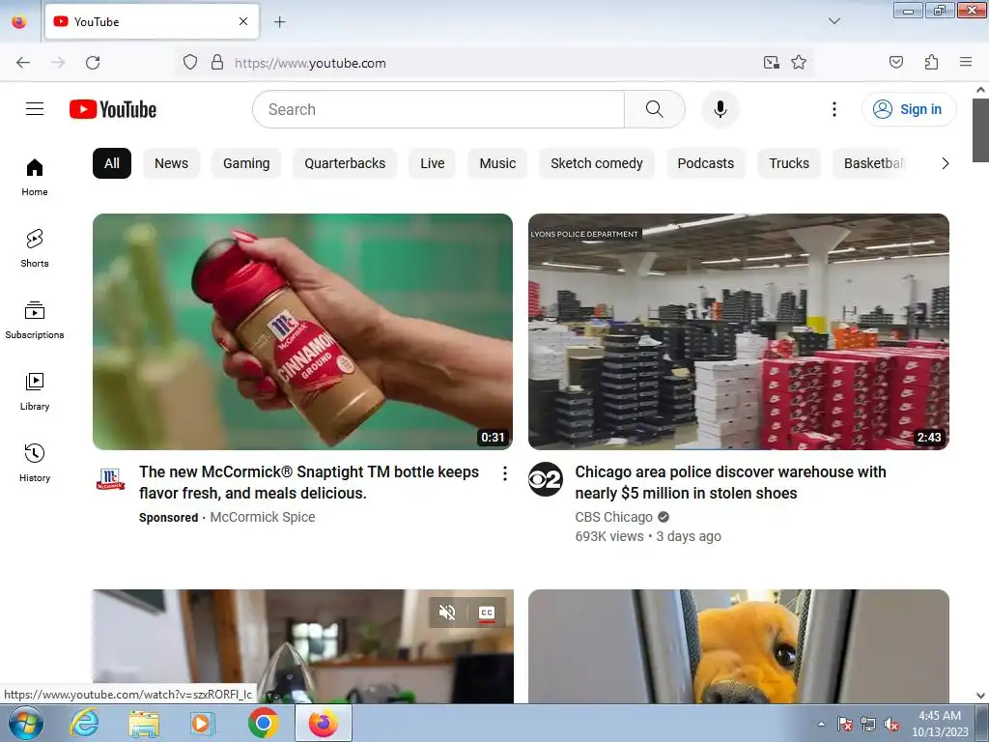Click CBS Chicago channel avatar

click(x=546, y=479)
